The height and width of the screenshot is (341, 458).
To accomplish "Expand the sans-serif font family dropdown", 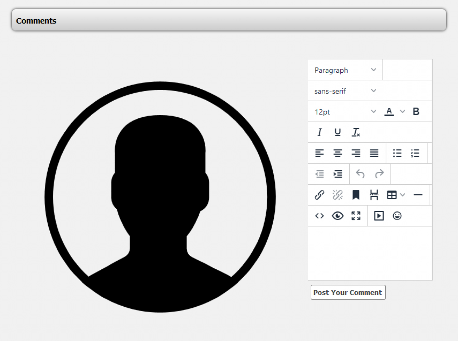I will (345, 91).
